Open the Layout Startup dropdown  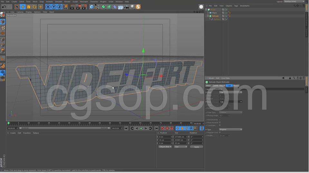click(294, 1)
